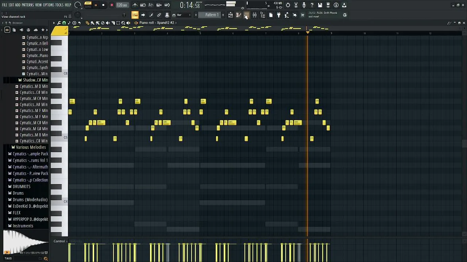Image resolution: width=467 pixels, height=262 pixels.
Task: Toggle the record button
Action: point(112,5)
